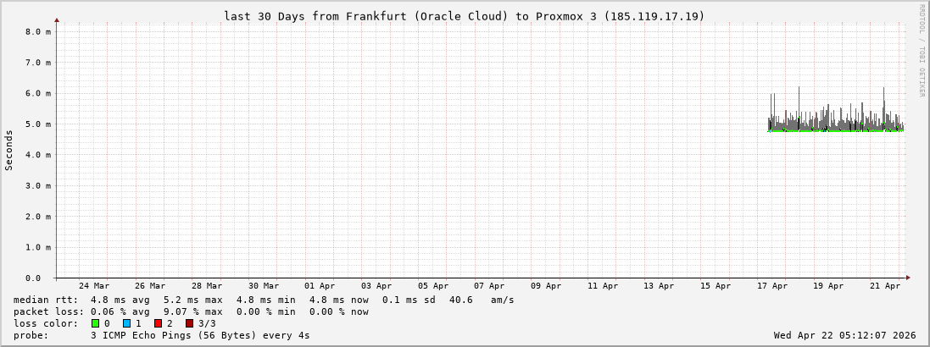930x347 pixels.
Task: Click the red arrow atop the Y axis
Action: coord(57,19)
